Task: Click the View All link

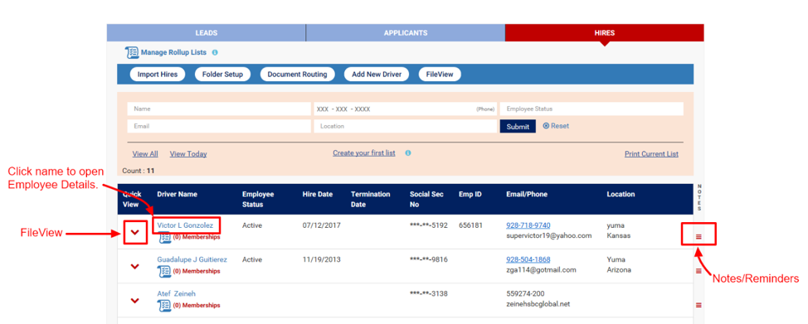Action: [x=145, y=153]
